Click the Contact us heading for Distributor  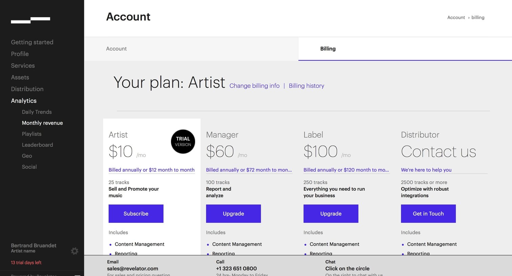click(x=439, y=151)
